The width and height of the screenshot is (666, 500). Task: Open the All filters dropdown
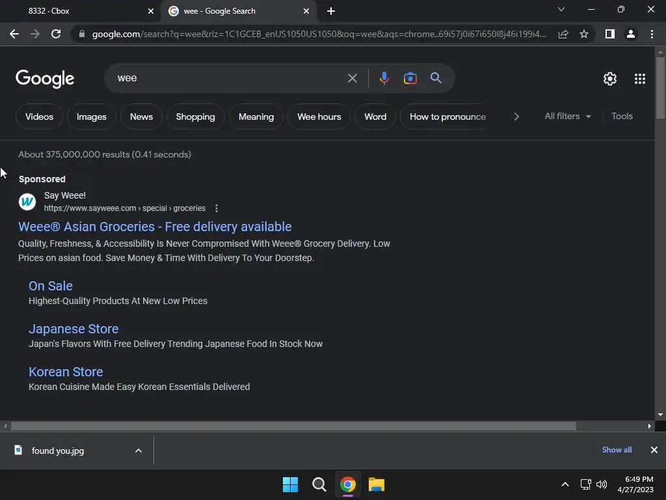(567, 116)
